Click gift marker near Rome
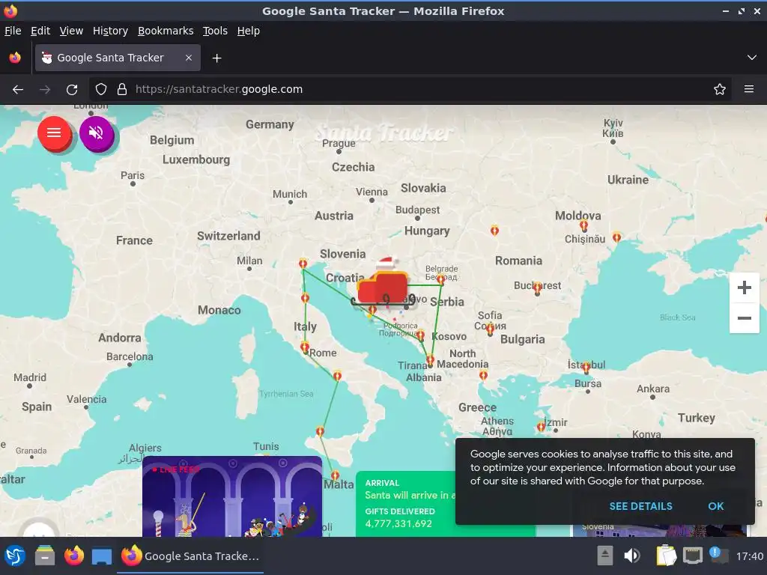 click(305, 347)
